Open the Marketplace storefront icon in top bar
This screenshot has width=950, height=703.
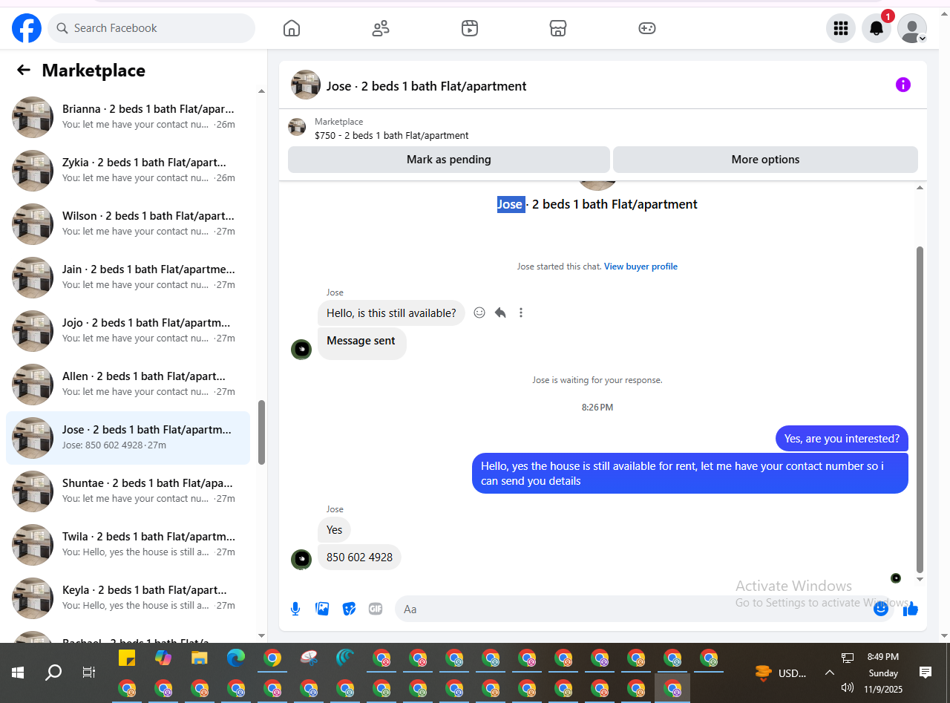click(558, 28)
